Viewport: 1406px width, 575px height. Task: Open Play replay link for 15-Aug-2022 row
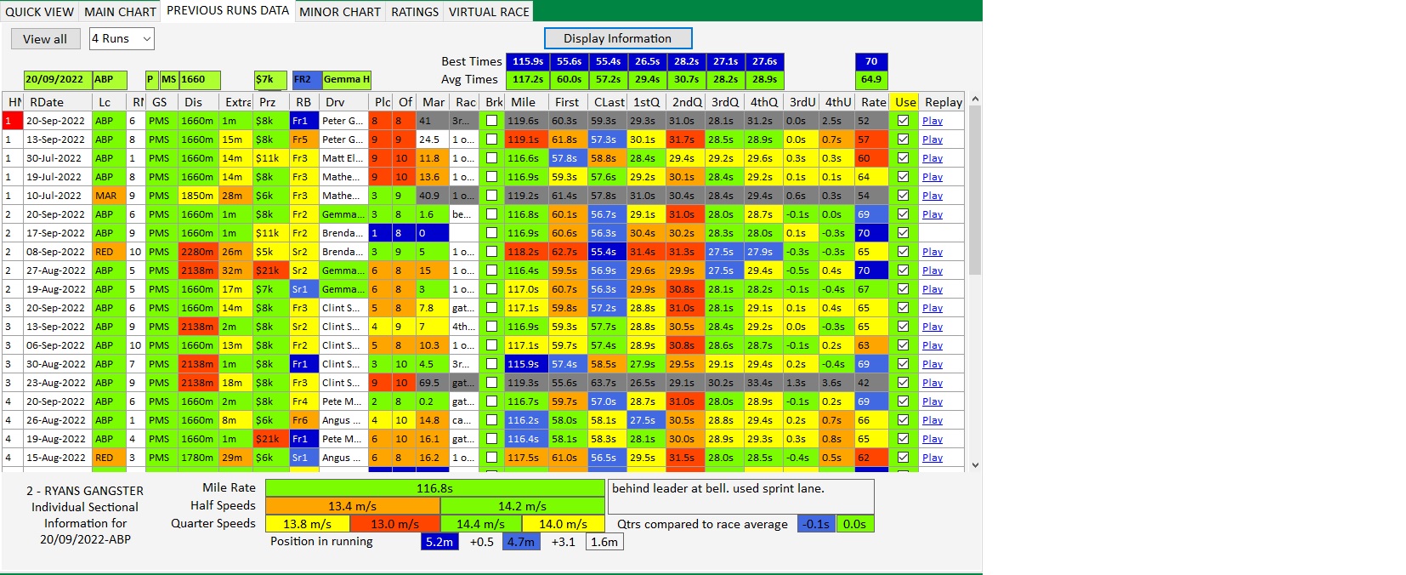point(933,458)
